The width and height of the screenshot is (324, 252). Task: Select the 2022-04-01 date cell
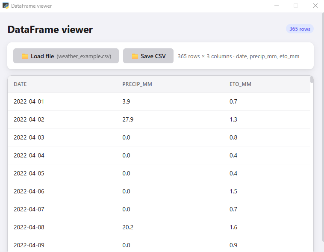tap(29, 101)
